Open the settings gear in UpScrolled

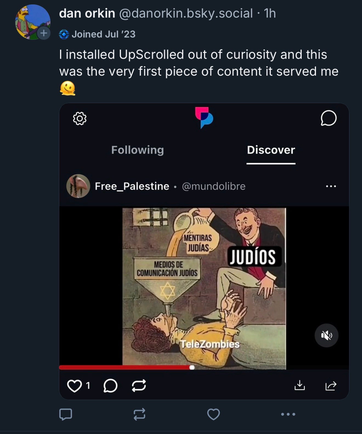80,118
